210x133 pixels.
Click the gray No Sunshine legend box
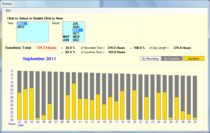click(x=172, y=59)
